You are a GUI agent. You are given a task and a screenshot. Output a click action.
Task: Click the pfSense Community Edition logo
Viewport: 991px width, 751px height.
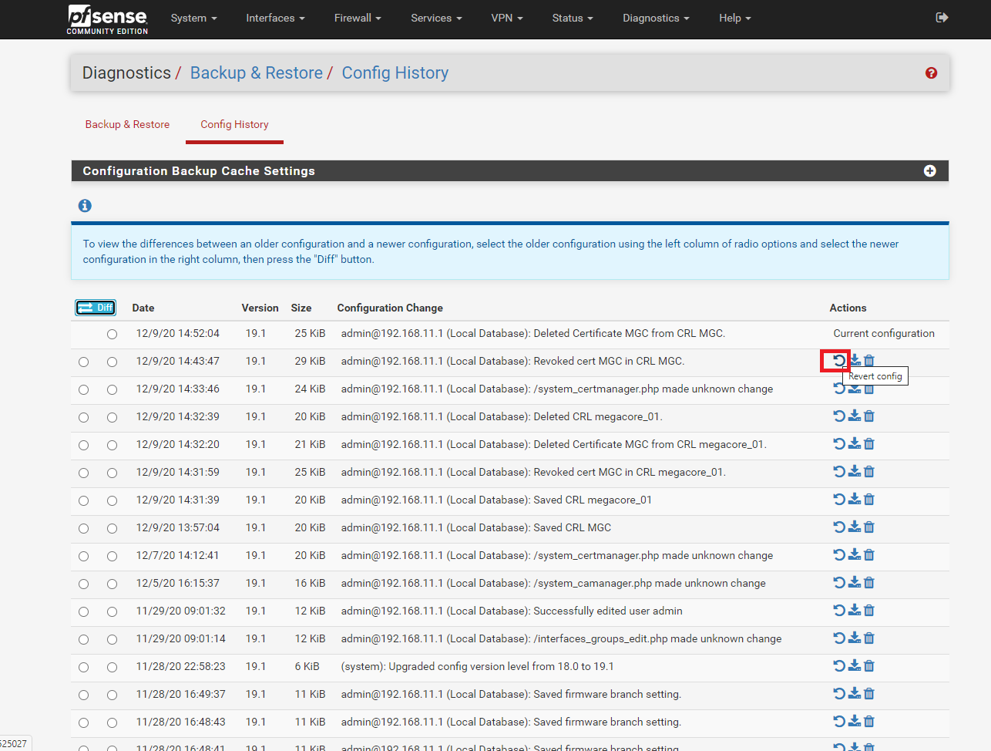pyautogui.click(x=107, y=19)
